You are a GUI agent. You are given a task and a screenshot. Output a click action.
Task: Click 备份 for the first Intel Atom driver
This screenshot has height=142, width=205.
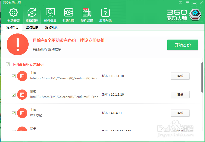(x=180, y=76)
